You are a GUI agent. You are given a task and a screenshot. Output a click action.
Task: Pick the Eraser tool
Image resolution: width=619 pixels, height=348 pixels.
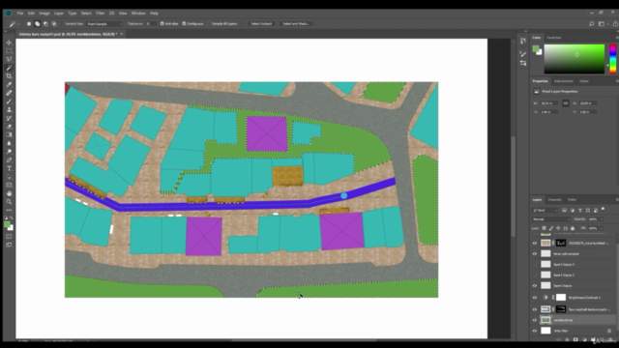click(9, 127)
